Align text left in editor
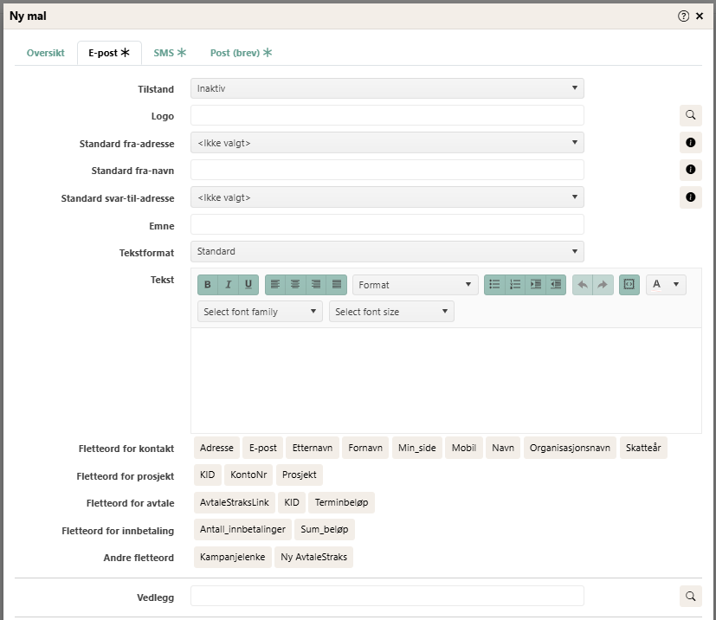 coord(275,284)
